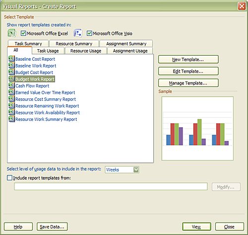Click the Excel icon beside Resource Work Summary Report
This screenshot has height=235, width=248.
[11, 119]
